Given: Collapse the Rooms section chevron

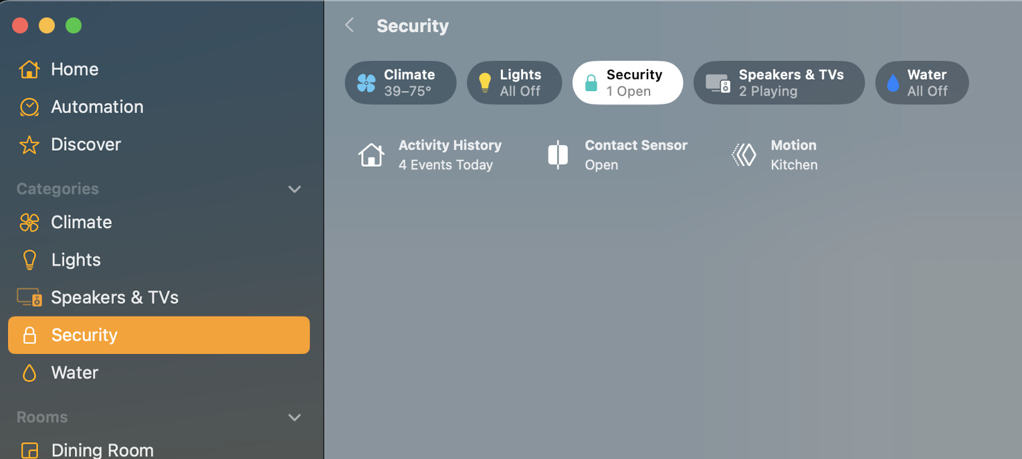Looking at the screenshot, I should 294,418.
